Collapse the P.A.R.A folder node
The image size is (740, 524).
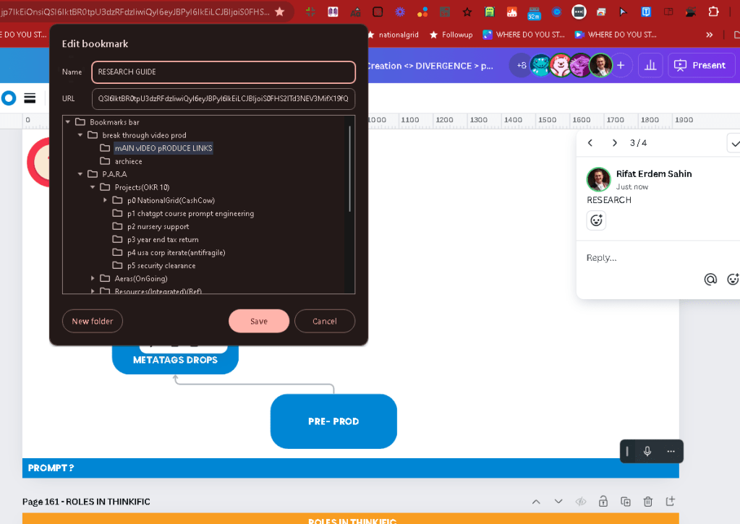(x=80, y=174)
